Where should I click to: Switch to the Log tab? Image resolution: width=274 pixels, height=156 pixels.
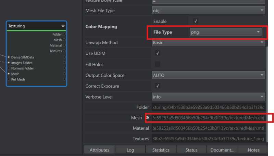click(130, 150)
